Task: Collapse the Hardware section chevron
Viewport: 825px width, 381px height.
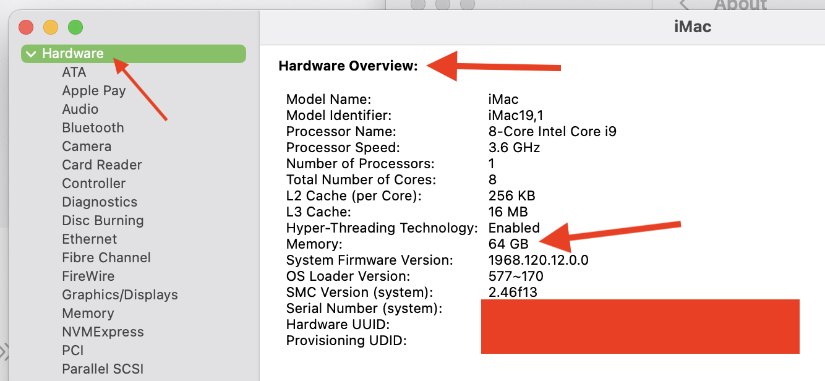Action: (x=31, y=54)
